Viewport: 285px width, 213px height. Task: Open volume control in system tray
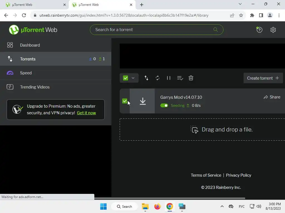click(259, 206)
